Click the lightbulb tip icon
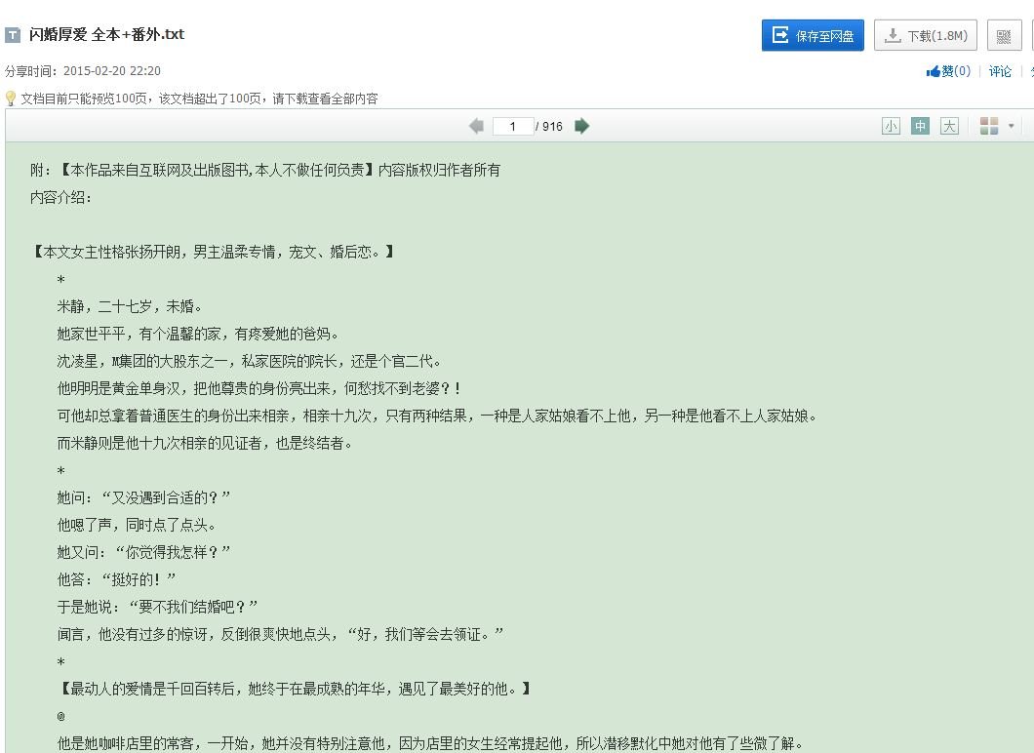The image size is (1034, 753). pyautogui.click(x=10, y=99)
